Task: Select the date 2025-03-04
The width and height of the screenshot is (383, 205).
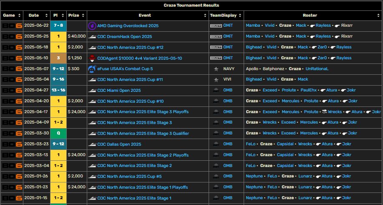Action: [x=37, y=166]
